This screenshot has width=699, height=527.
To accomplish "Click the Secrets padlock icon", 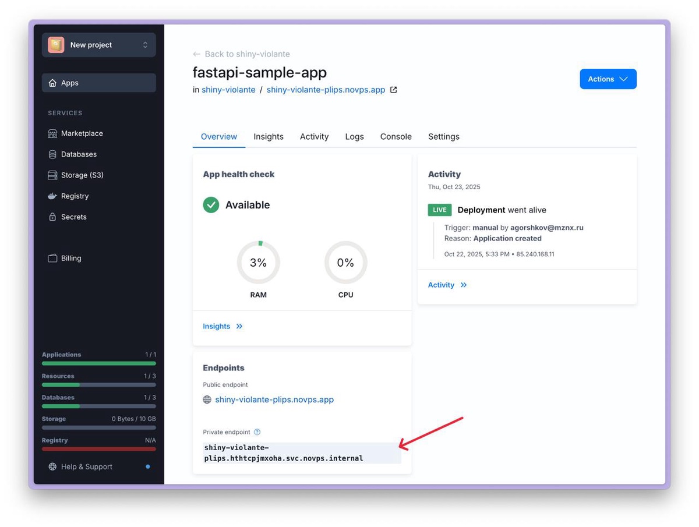I will click(52, 217).
